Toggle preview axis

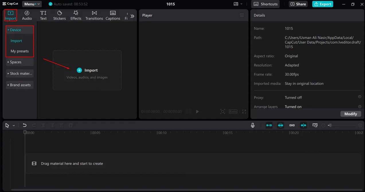point(303,125)
